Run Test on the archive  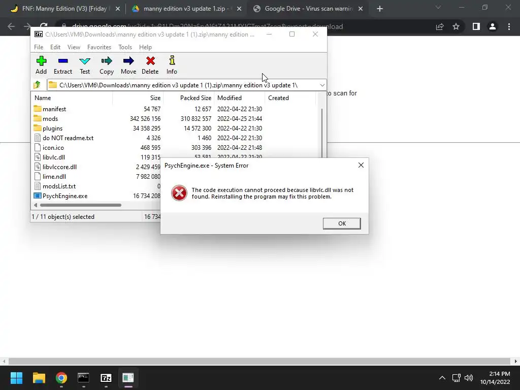tap(85, 65)
